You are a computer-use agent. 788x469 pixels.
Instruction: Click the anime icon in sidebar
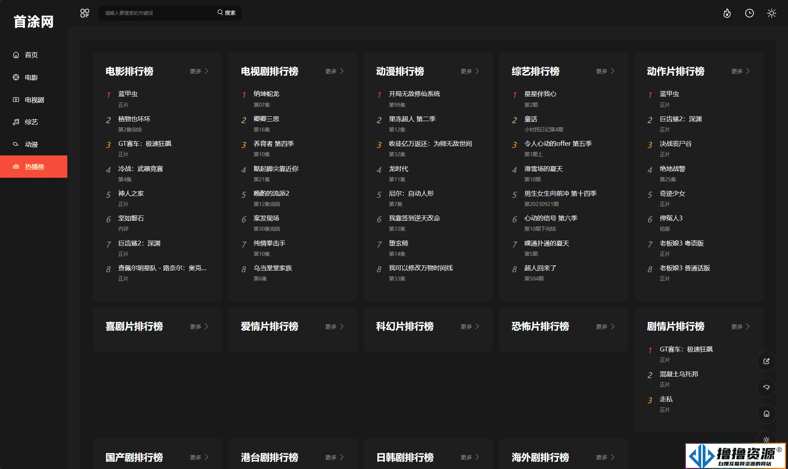point(16,144)
